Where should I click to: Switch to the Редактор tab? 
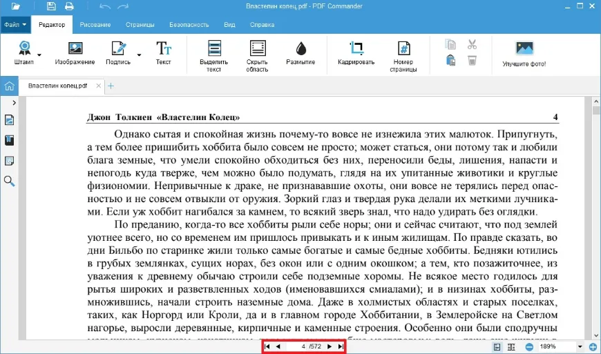[52, 24]
